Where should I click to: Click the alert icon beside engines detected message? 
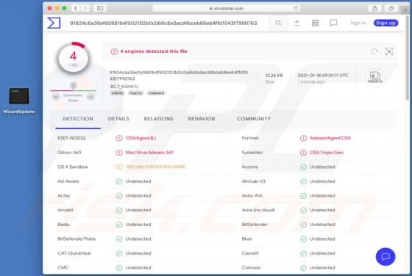(x=114, y=51)
